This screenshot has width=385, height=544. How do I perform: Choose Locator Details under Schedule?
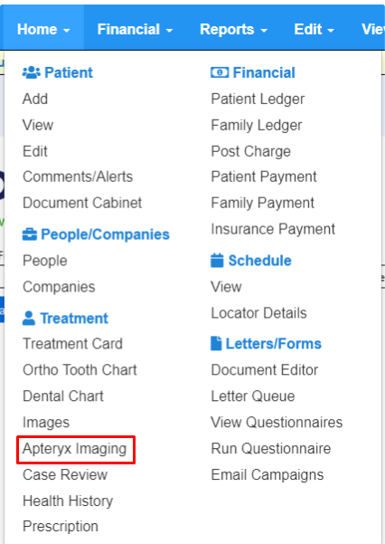point(258,313)
